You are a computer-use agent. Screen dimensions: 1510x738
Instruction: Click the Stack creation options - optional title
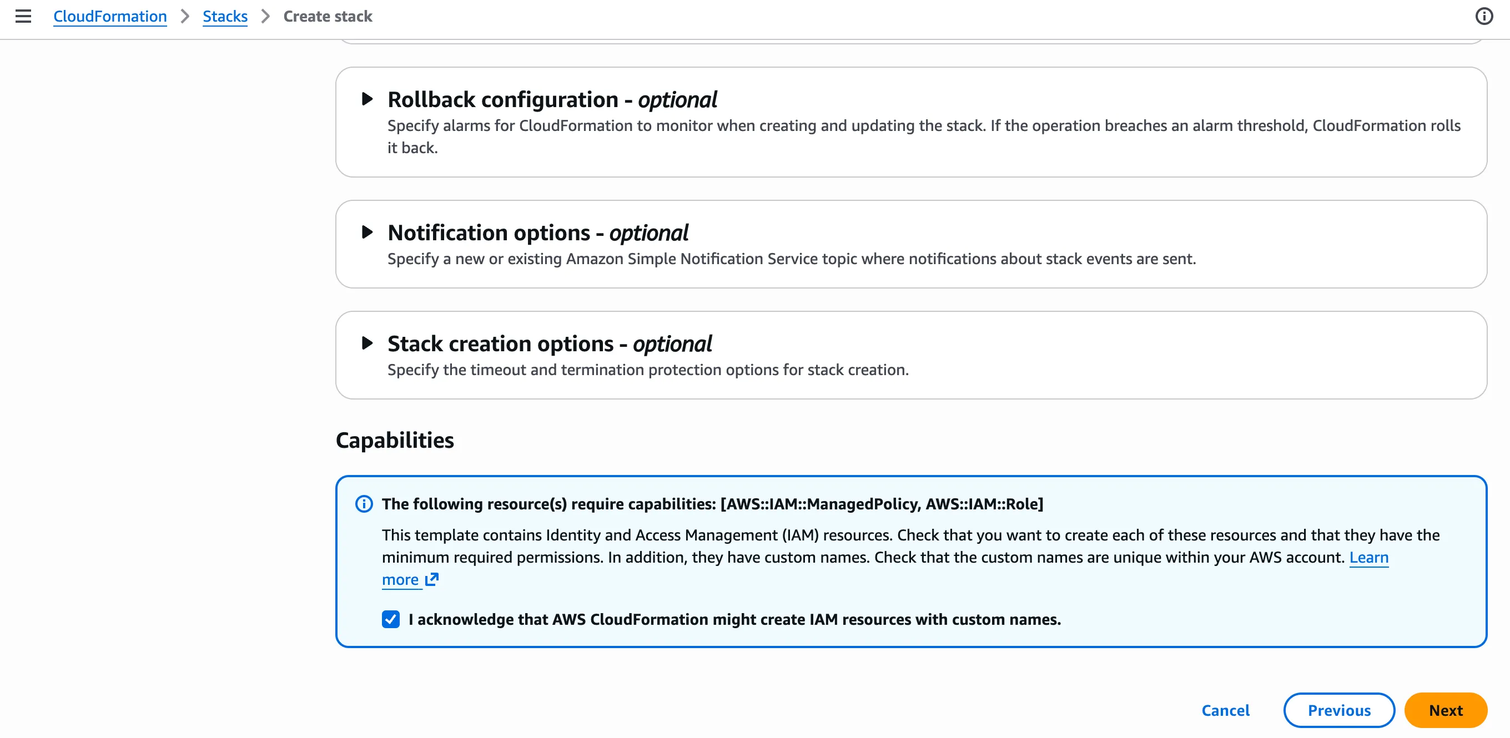pos(550,344)
